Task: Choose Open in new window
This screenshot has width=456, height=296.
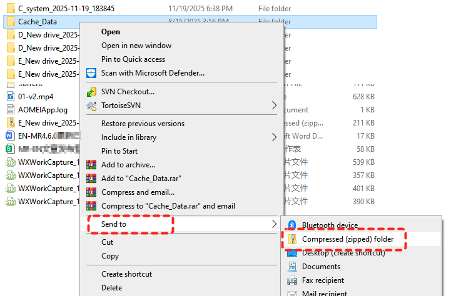Action: pos(136,46)
